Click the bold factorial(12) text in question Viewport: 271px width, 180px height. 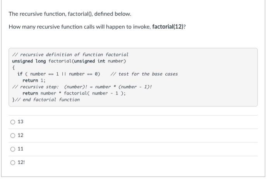(168, 27)
